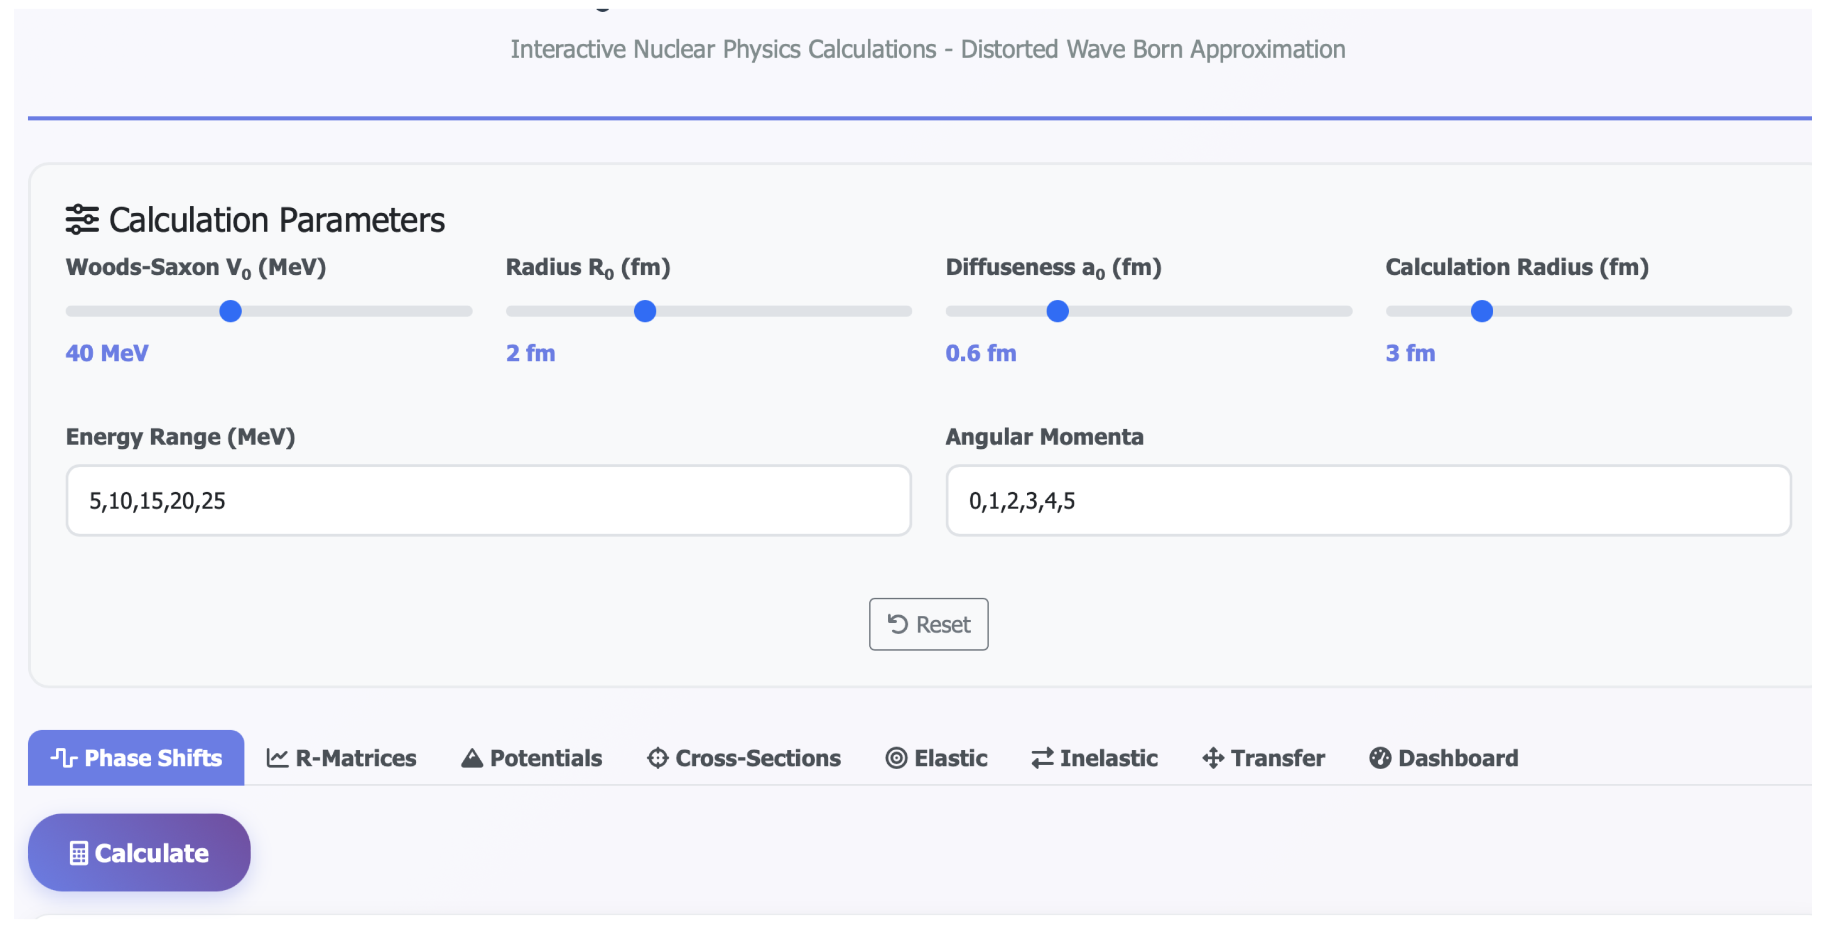The image size is (1826, 928).
Task: Click the undo arrow icon in Reset
Action: coord(898,624)
